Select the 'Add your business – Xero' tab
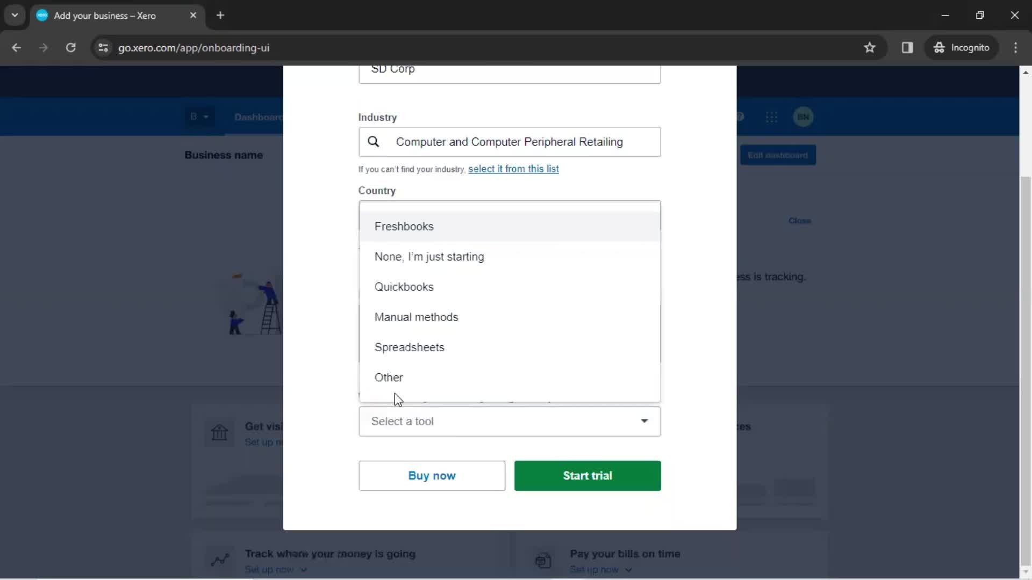This screenshot has height=580, width=1032. (117, 15)
